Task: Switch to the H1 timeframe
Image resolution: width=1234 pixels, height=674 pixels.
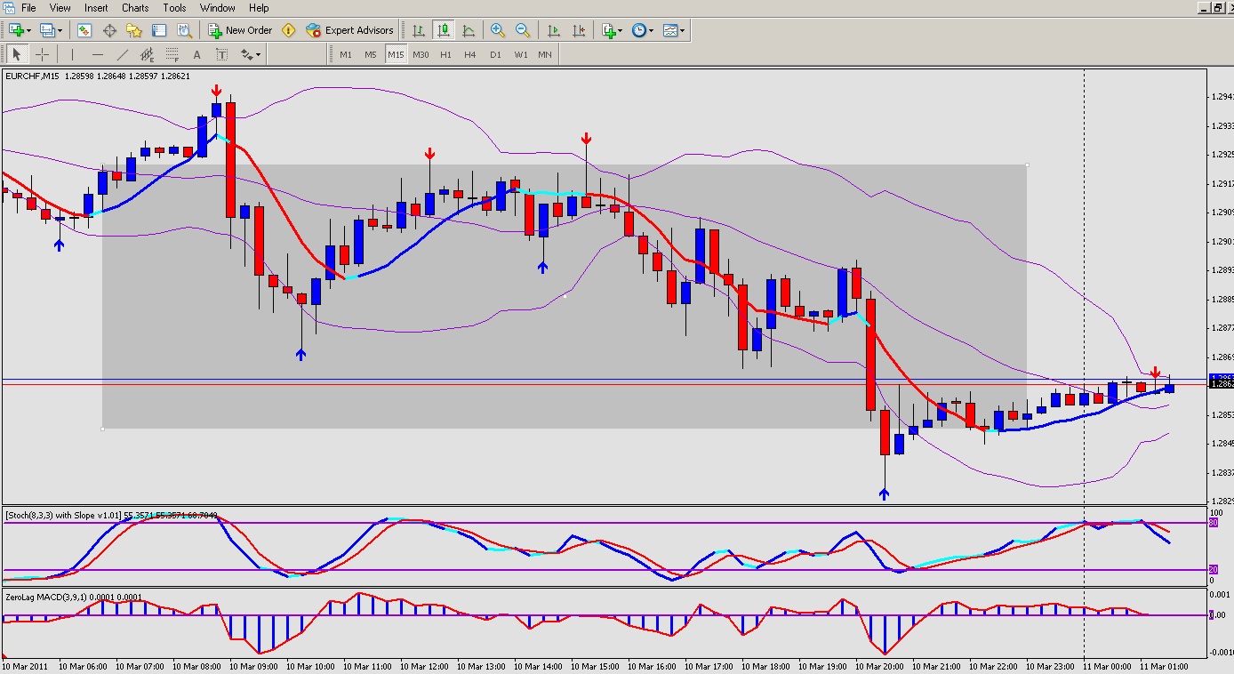Action: [446, 54]
